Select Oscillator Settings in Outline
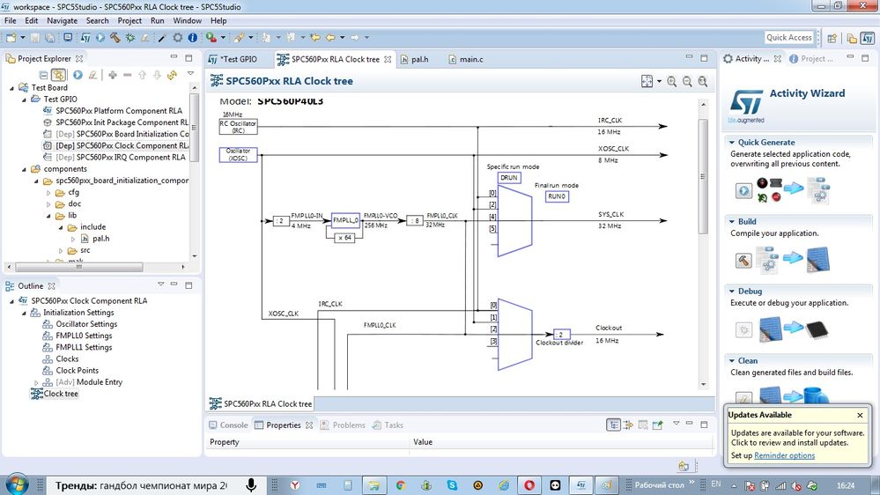Image resolution: width=880 pixels, height=495 pixels. point(86,324)
